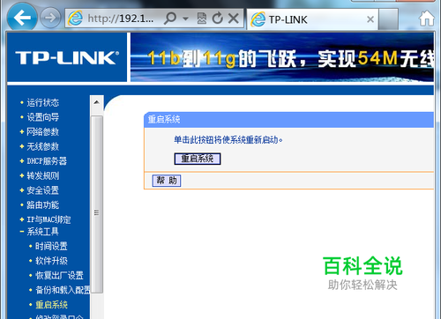Click the sidebar scrollbar thumb
441x319 pixels.
point(96,204)
